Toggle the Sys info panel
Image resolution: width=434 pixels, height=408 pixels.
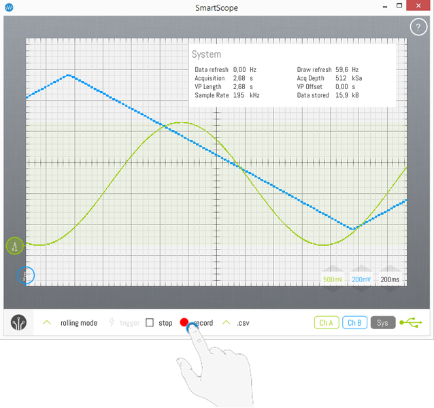pos(382,322)
